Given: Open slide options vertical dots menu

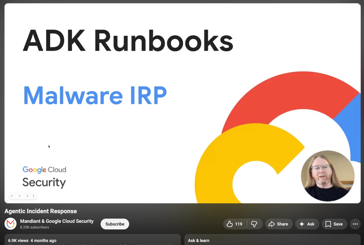Looking at the screenshot, I should (33, 196).
